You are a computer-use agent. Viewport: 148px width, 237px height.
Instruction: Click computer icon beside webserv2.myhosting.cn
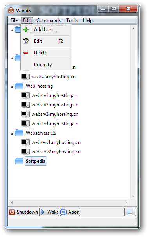[x=25, y=151]
